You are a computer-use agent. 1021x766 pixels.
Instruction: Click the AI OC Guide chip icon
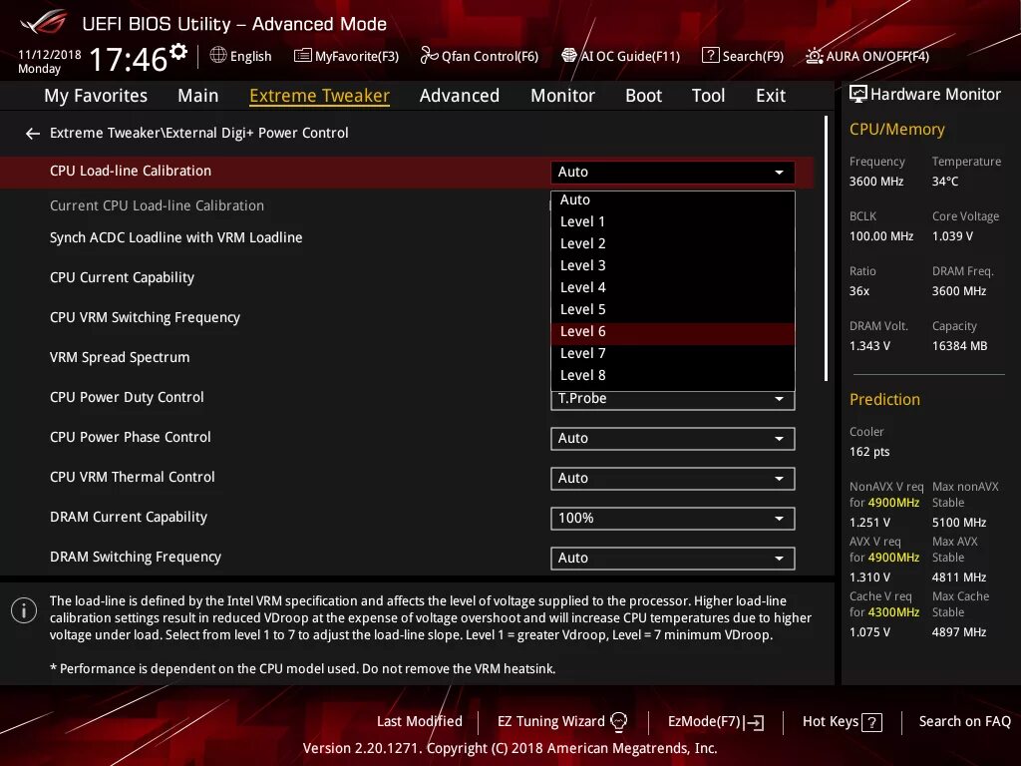tap(569, 56)
